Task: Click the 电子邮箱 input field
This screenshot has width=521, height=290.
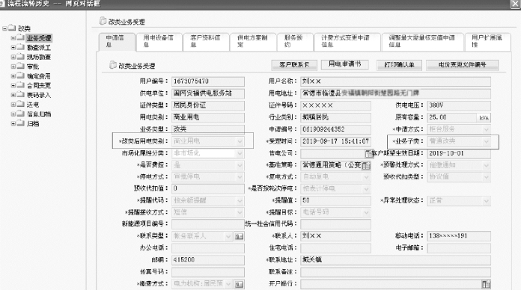Action: [x=459, y=248]
